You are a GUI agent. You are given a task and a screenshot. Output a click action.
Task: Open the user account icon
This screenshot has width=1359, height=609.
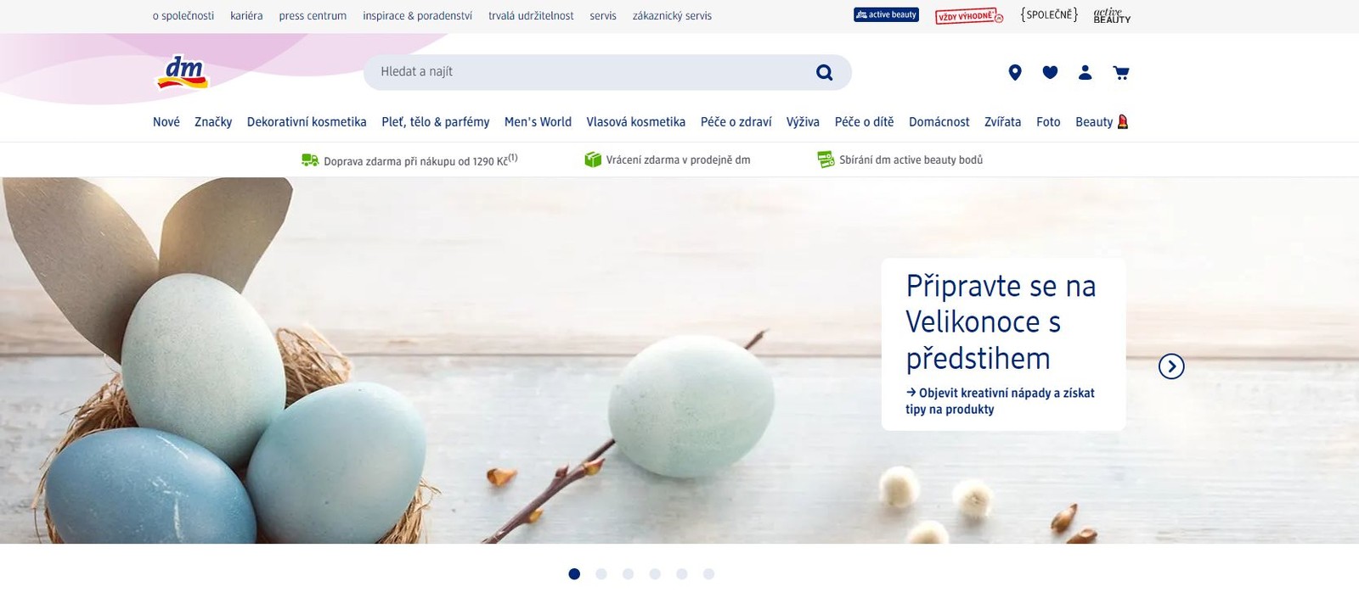pyautogui.click(x=1086, y=73)
